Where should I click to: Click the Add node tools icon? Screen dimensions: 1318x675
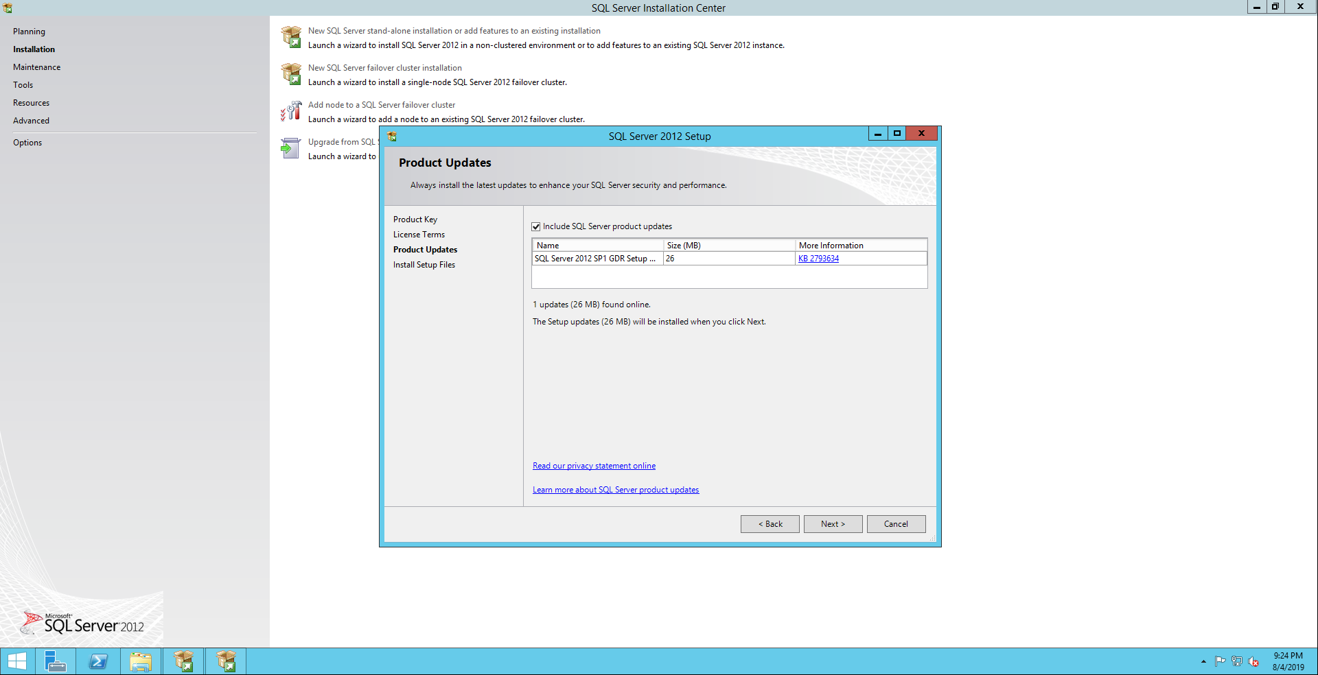pyautogui.click(x=291, y=111)
